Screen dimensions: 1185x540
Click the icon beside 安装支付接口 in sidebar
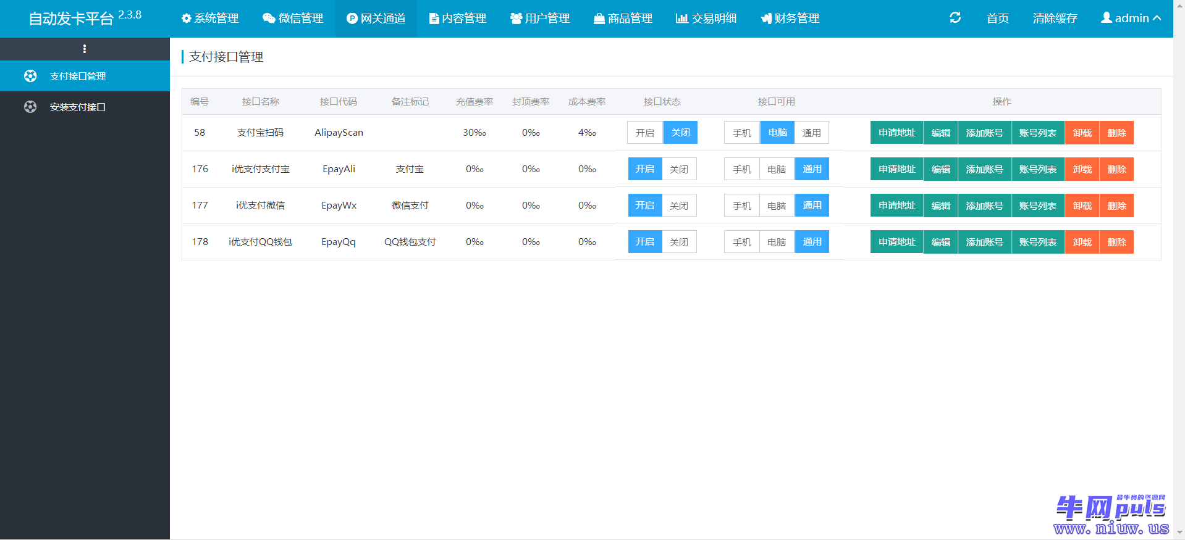pos(30,107)
